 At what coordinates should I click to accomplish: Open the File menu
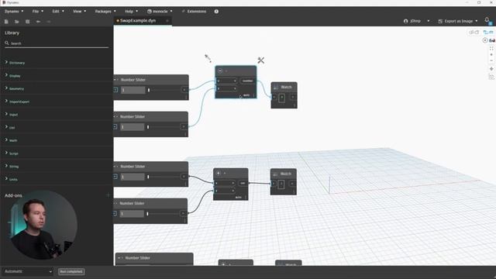tap(38, 12)
